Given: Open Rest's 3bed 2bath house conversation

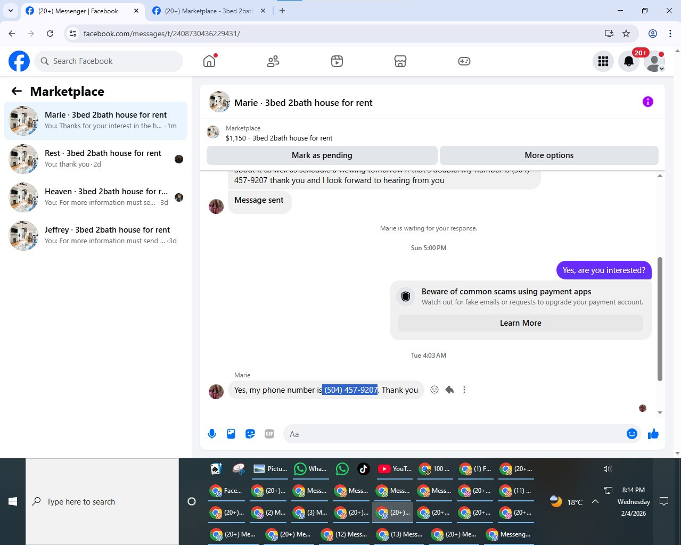Looking at the screenshot, I should click(96, 159).
